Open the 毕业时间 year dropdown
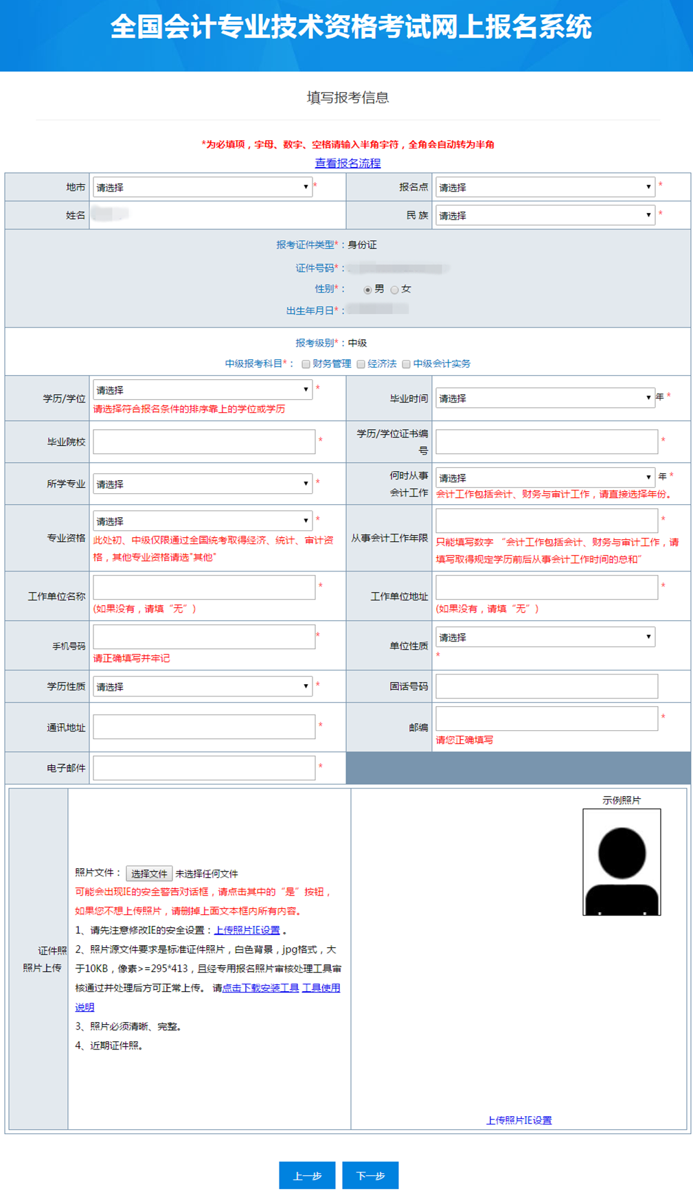Screen dimensions: 693x1191 545,398
